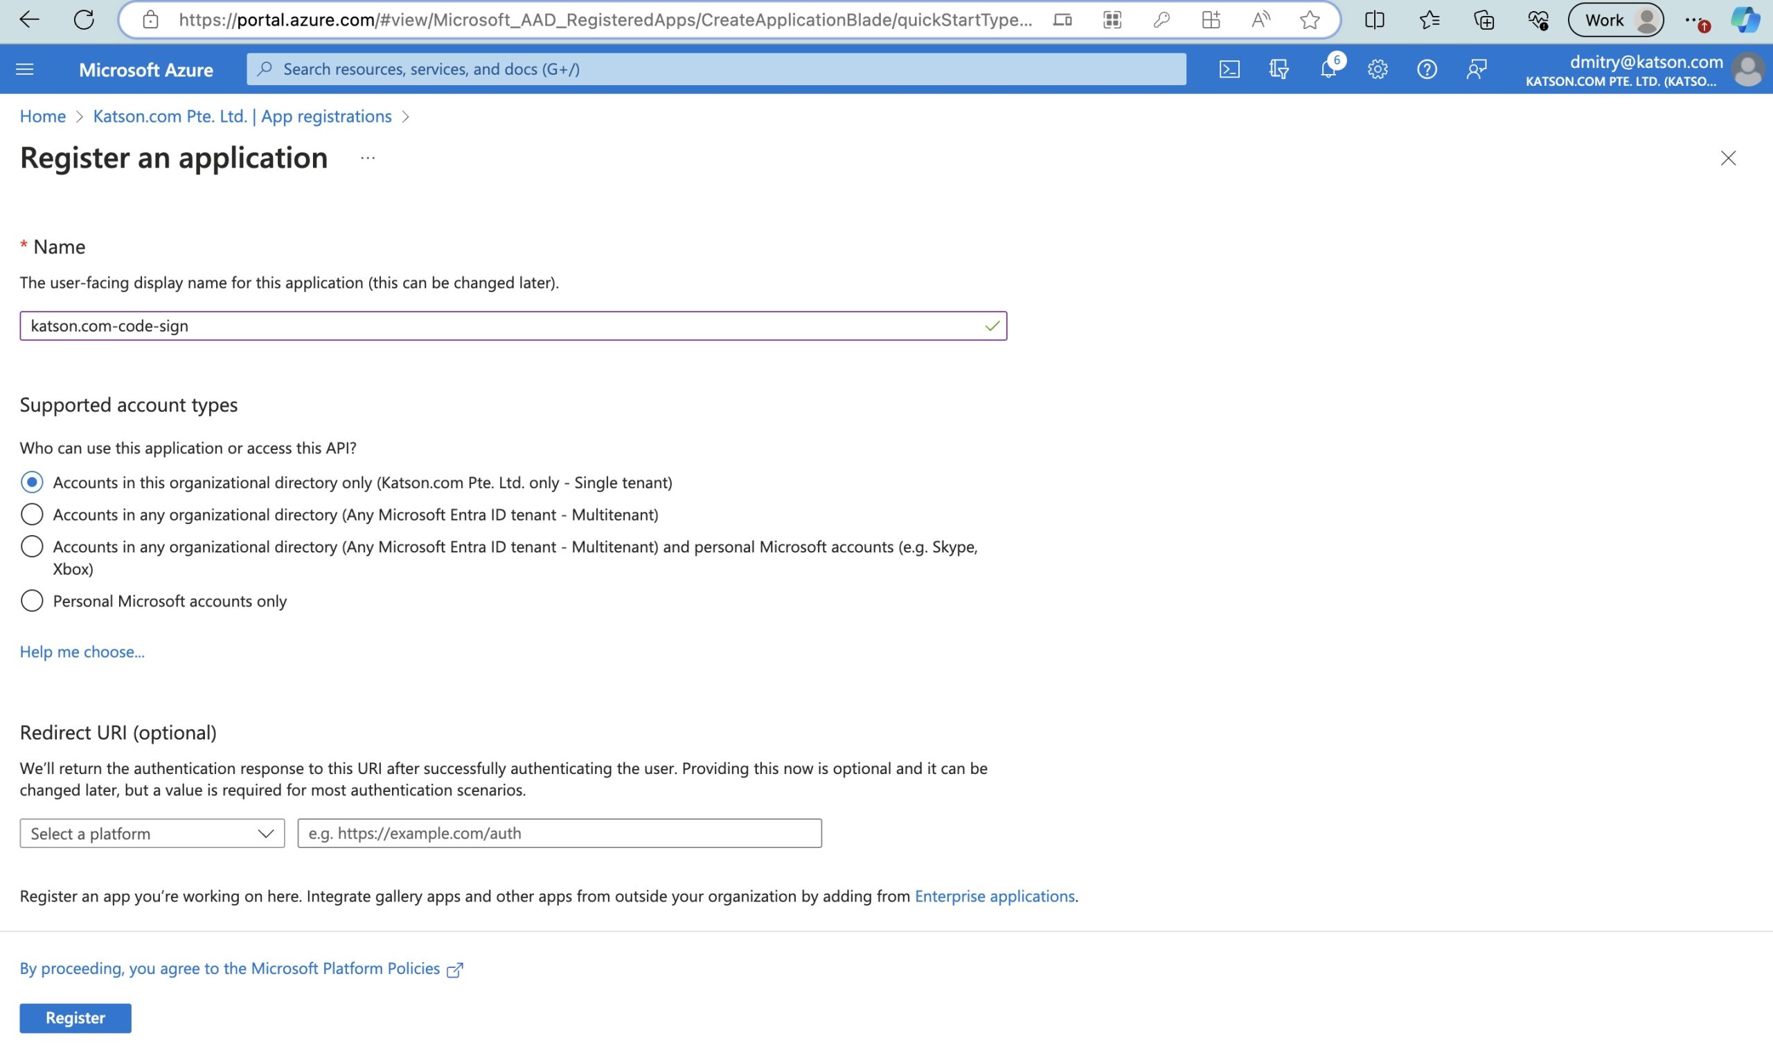Choose Personal Microsoft accounts only
Screen dimensions: 1773x1053
click(x=32, y=601)
